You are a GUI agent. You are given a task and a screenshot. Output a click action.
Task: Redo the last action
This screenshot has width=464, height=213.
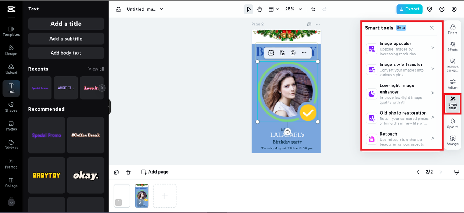324,9
